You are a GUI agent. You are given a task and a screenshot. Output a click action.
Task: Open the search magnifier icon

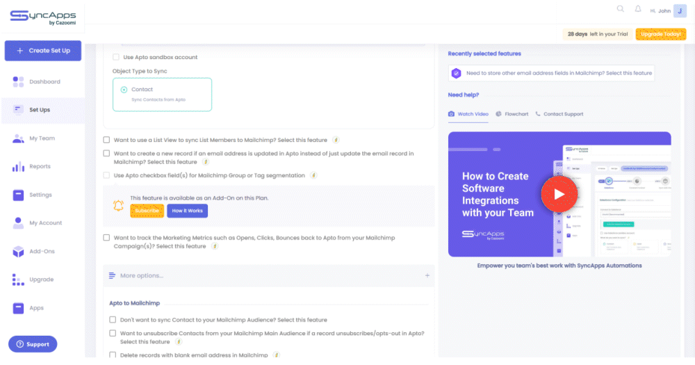621,9
